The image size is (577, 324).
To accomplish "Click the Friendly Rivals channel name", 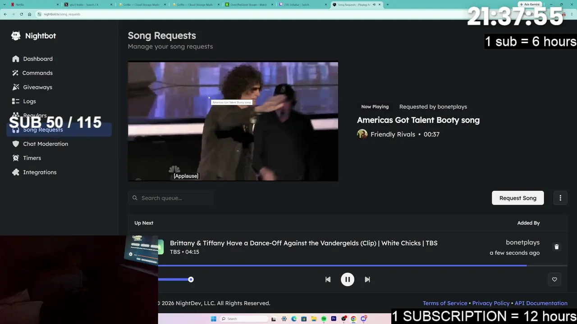I will pyautogui.click(x=393, y=134).
